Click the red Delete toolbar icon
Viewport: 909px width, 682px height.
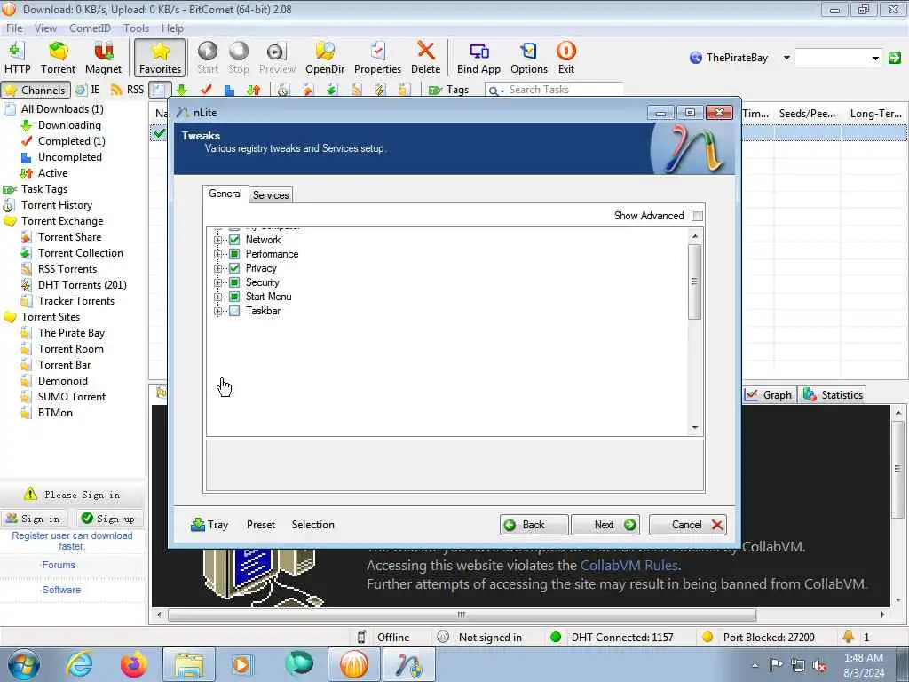point(425,58)
